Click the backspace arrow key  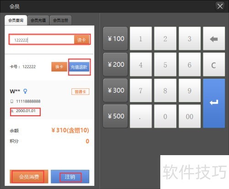point(214,38)
